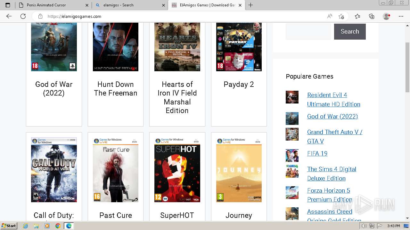Viewport: 410px width, 230px height.
Task: Click FIFA 19 sidebar thumbnail
Action: [292, 156]
